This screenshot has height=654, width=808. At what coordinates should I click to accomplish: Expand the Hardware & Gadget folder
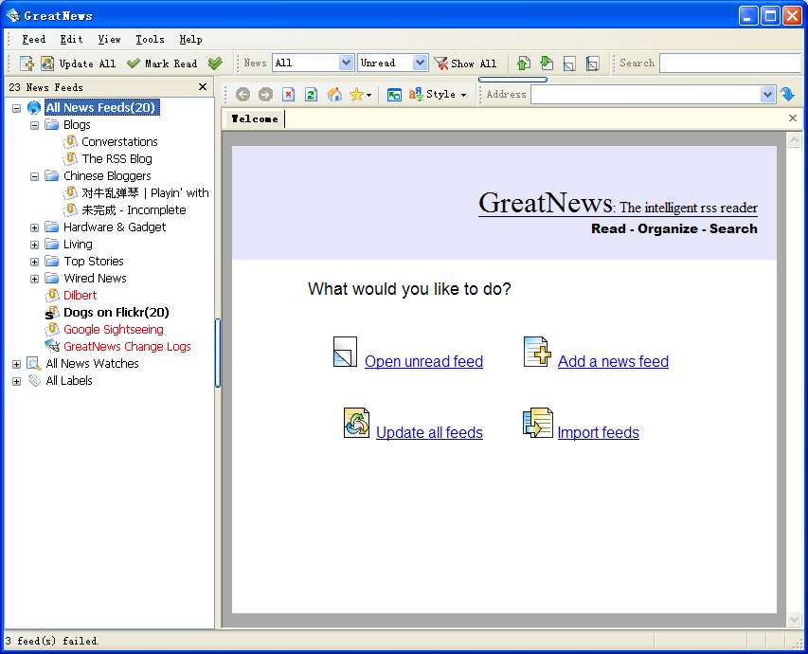click(34, 227)
